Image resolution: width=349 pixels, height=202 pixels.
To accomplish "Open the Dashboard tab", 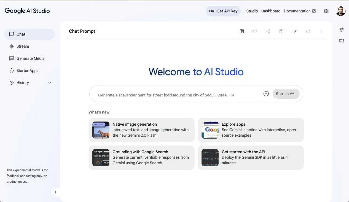I will pyautogui.click(x=271, y=11).
